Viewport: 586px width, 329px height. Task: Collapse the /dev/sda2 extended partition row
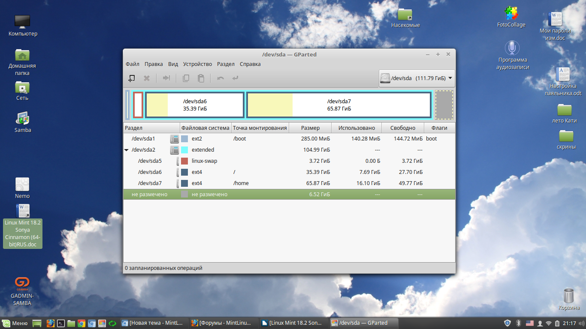[127, 150]
